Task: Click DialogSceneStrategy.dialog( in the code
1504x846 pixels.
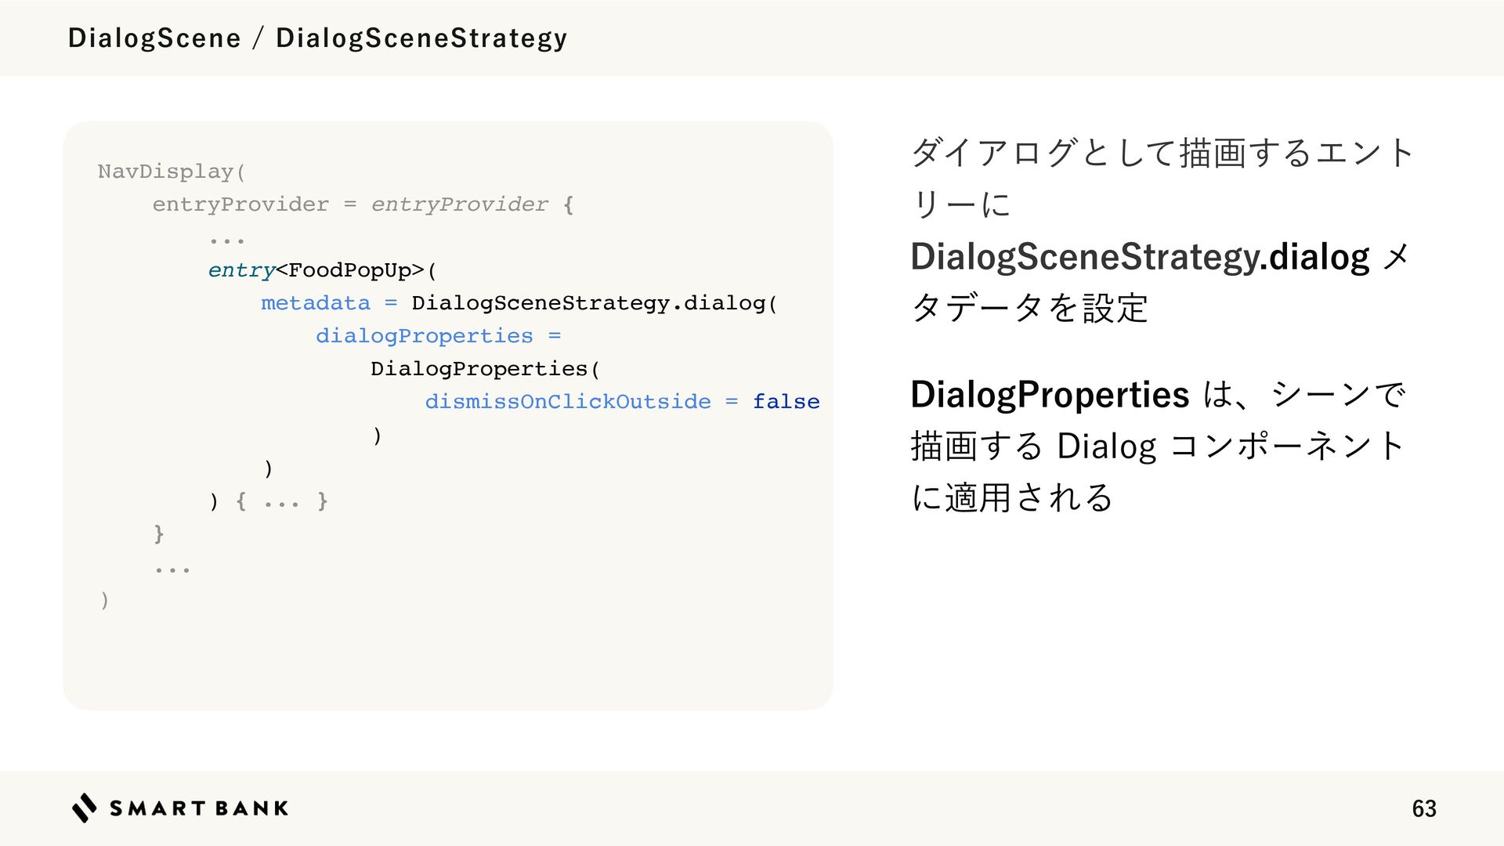Action: coord(594,303)
